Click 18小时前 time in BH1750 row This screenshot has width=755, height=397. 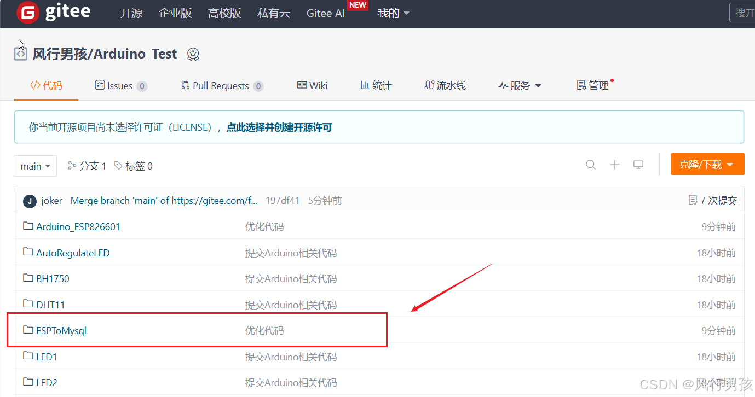coord(716,278)
